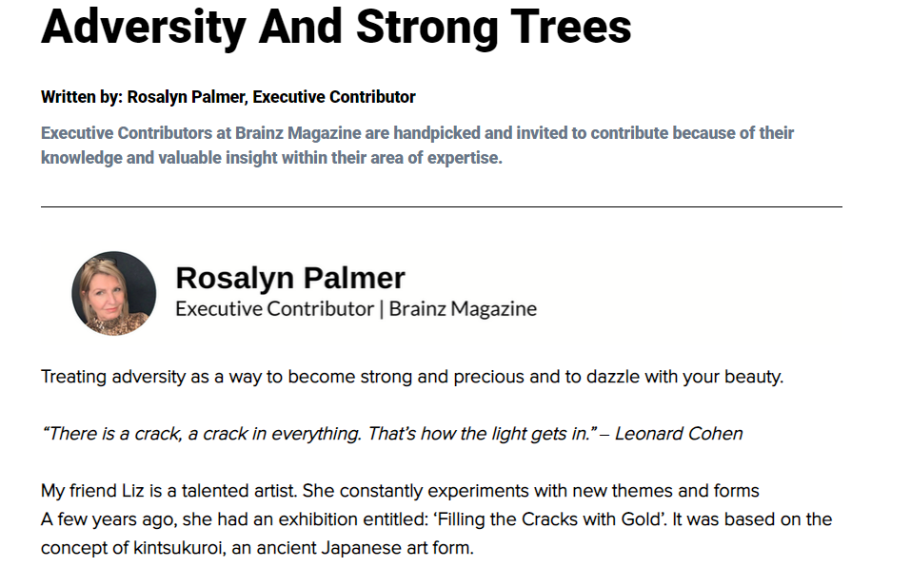
Task: Click 'Brainz Magazine' in the grey intro text
Action: (298, 133)
